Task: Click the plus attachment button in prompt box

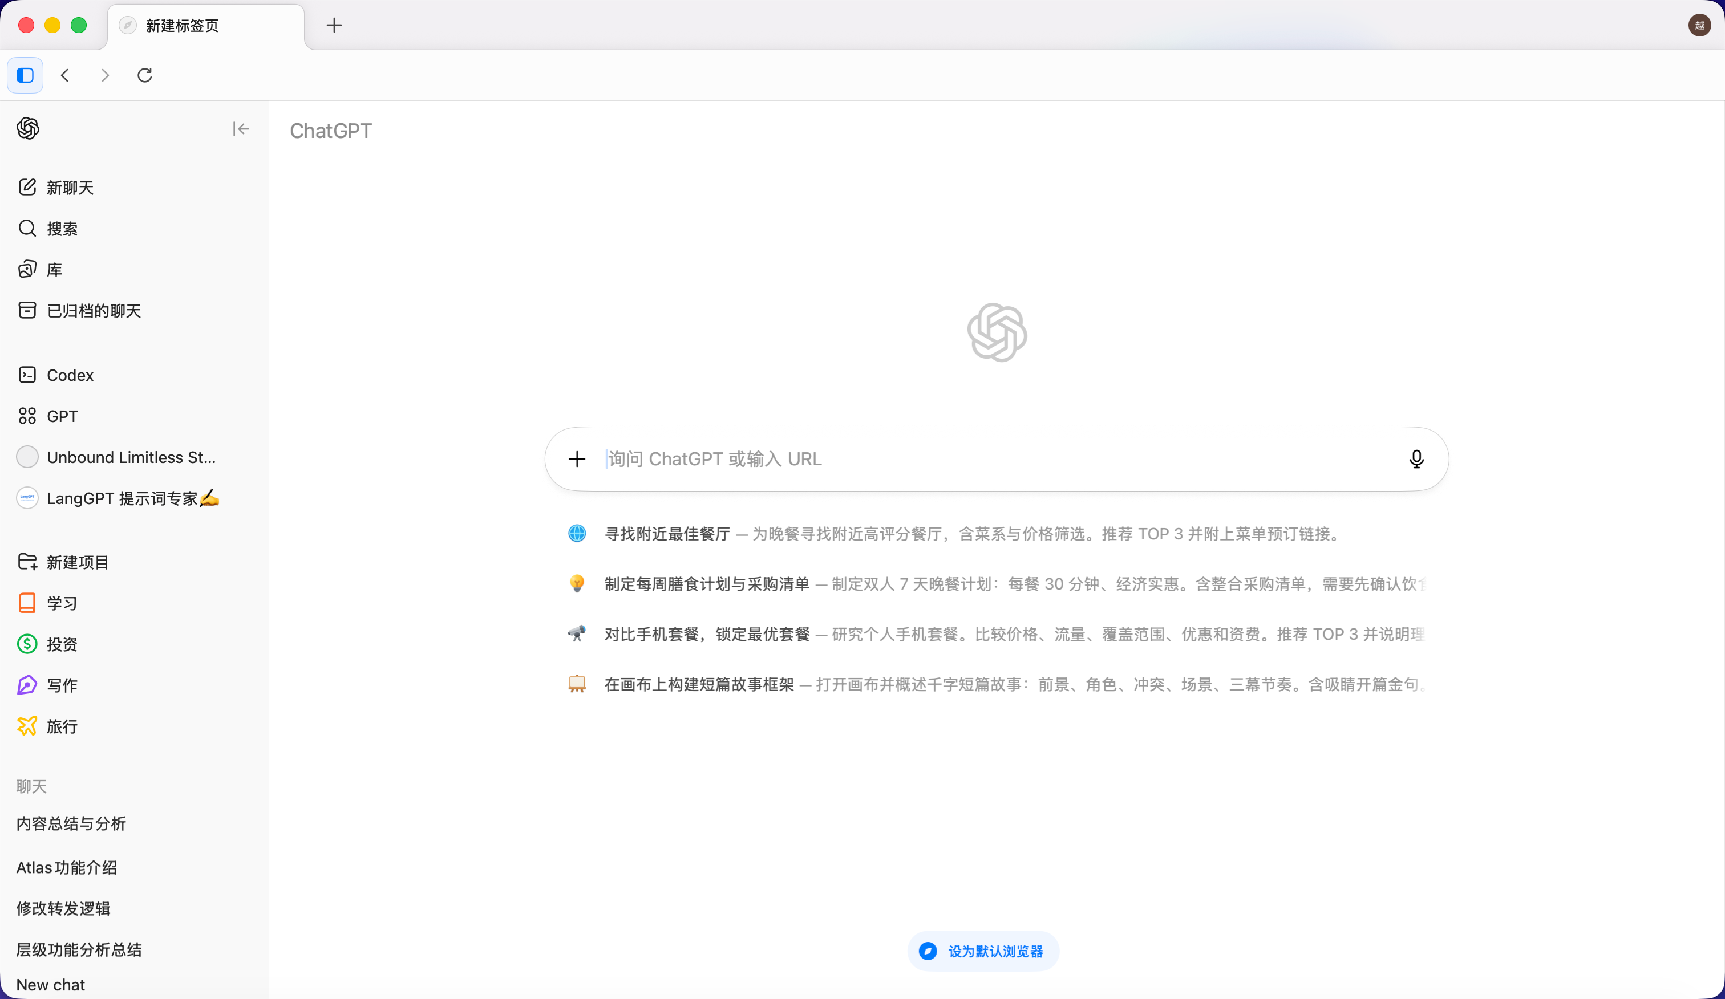Action: 577,459
